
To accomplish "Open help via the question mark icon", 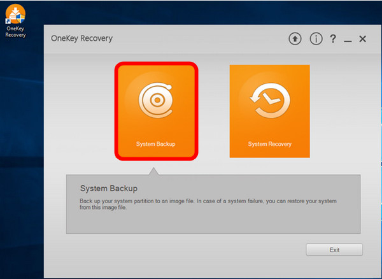I will (333, 39).
